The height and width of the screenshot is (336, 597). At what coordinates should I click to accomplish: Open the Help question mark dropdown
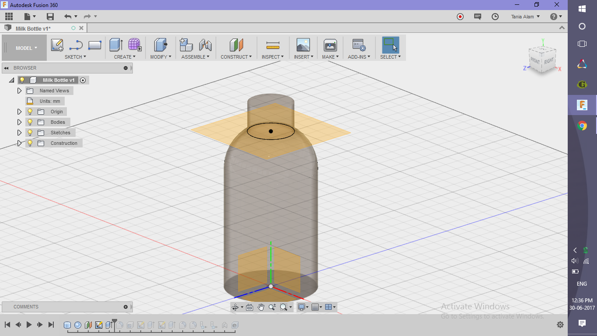tap(556, 17)
